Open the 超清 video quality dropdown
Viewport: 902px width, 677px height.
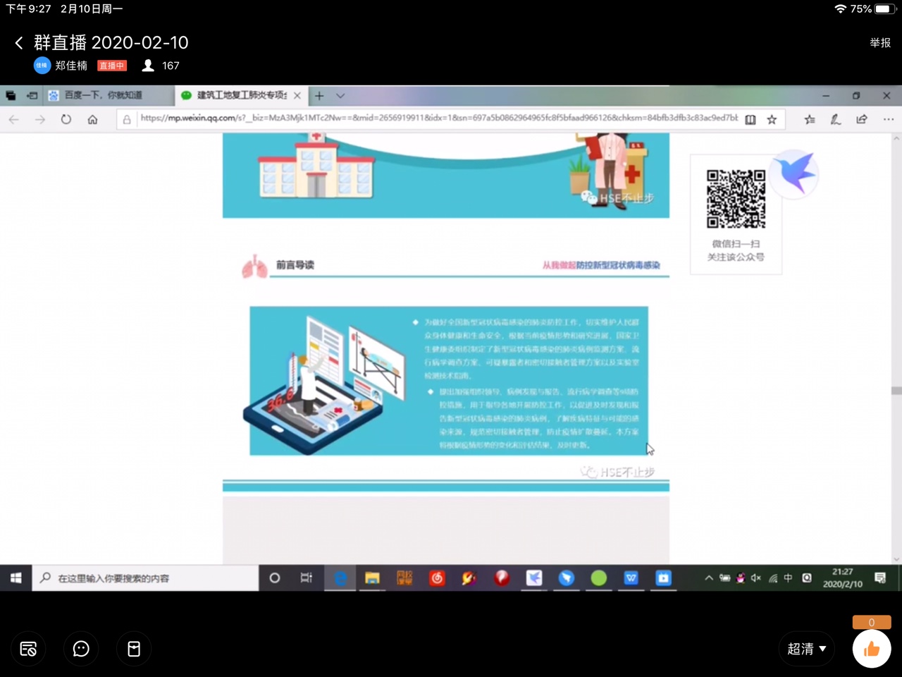(x=806, y=649)
